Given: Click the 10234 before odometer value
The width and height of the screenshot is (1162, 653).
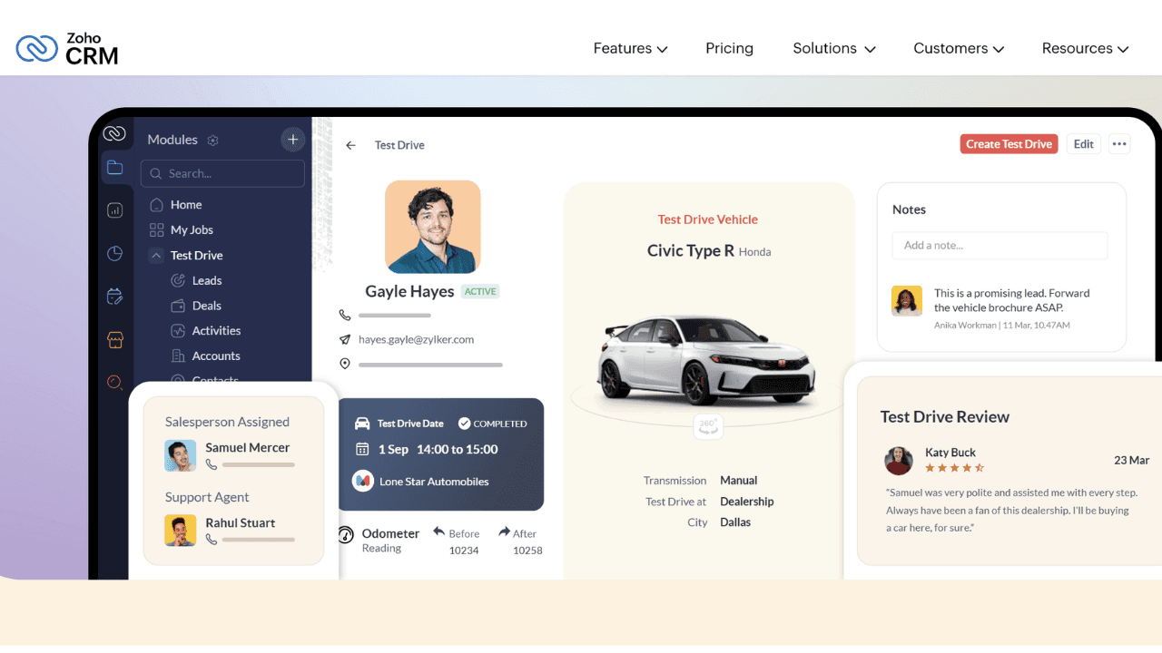Looking at the screenshot, I should 464,551.
